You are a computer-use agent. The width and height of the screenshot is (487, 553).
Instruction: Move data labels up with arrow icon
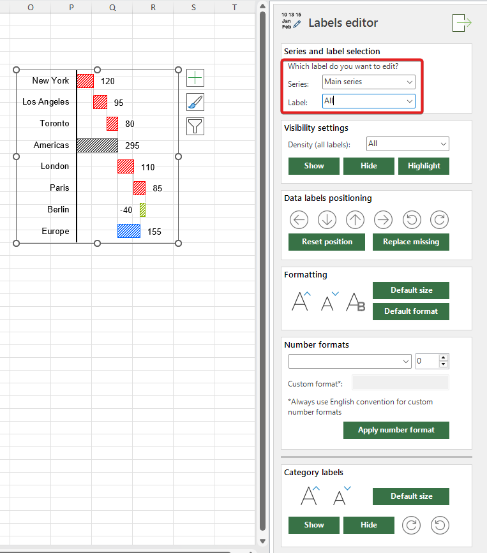355,220
